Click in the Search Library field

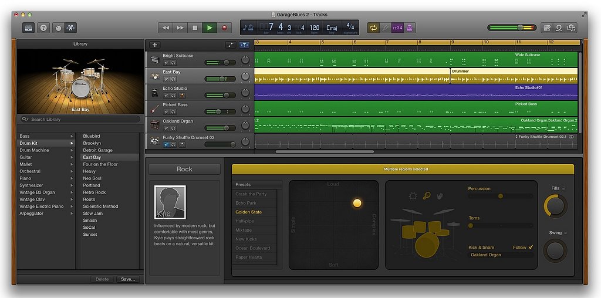[80, 119]
